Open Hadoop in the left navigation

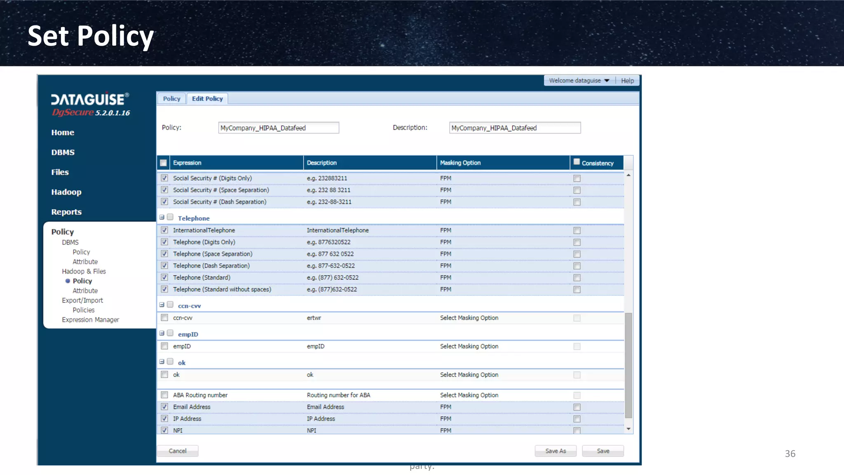point(66,192)
